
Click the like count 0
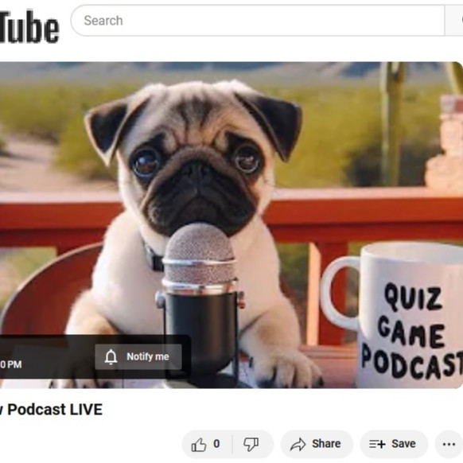(x=216, y=444)
